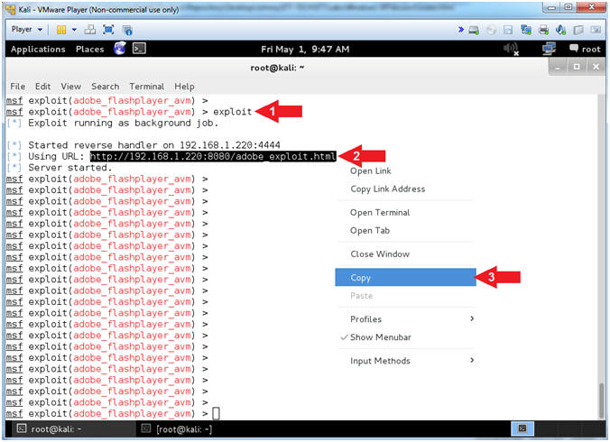Click the network connection panel icon
The width and height of the screenshot is (610, 442).
(549, 49)
